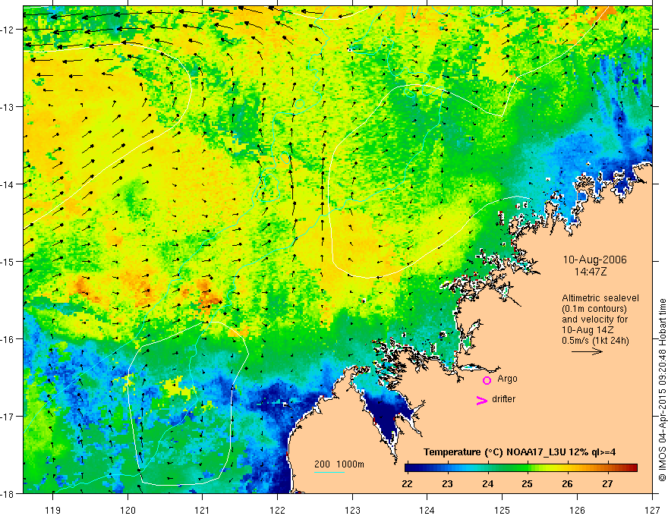
Task: Click the longitude axis label 120
Action: pyautogui.click(x=128, y=510)
